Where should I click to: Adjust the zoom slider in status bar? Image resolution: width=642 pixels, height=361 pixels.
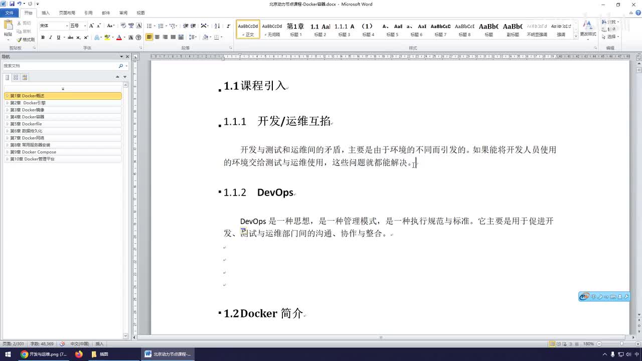(x=621, y=344)
